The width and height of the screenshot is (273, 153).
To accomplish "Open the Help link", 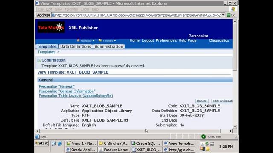I will click(183, 40).
